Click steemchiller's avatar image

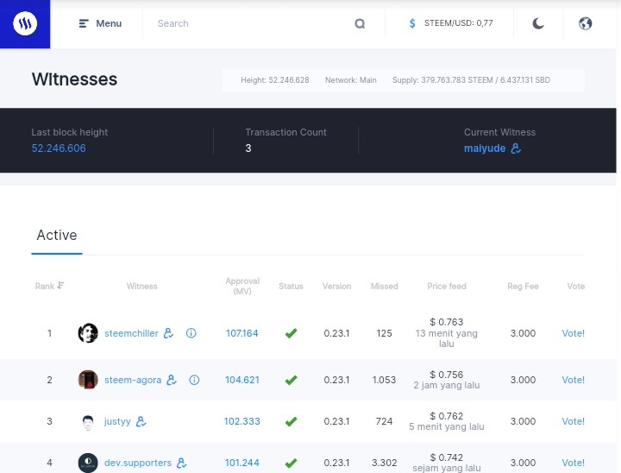click(x=88, y=333)
